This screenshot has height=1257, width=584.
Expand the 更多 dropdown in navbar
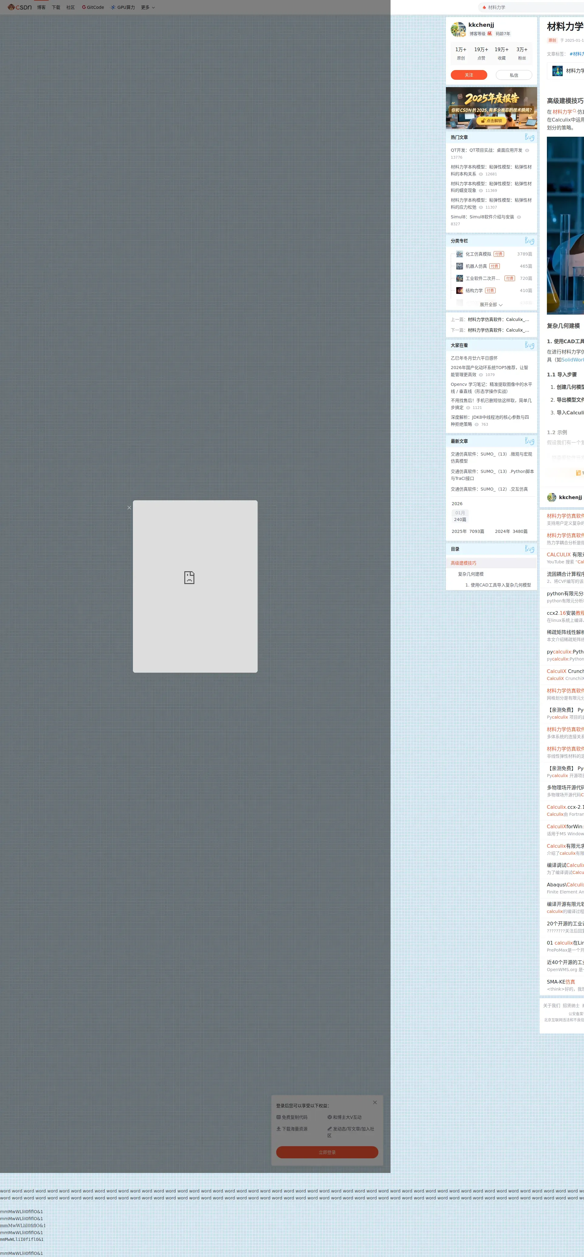click(148, 7)
